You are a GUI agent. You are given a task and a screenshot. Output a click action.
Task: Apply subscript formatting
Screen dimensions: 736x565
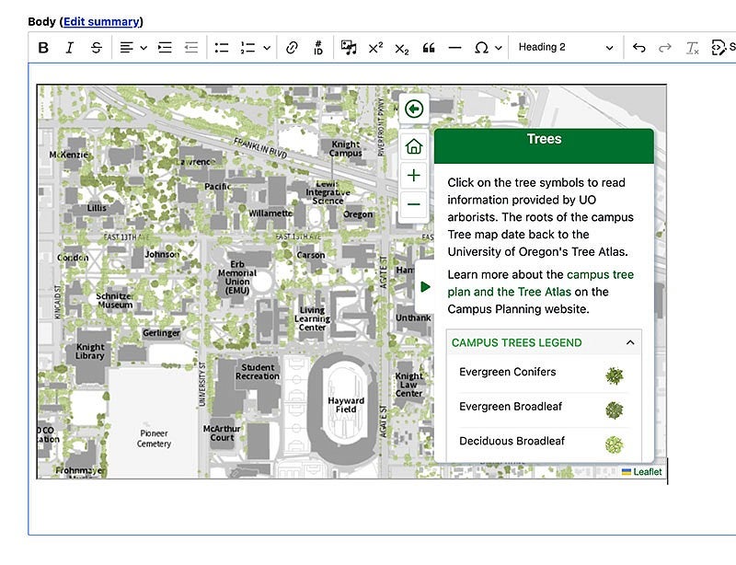point(402,48)
